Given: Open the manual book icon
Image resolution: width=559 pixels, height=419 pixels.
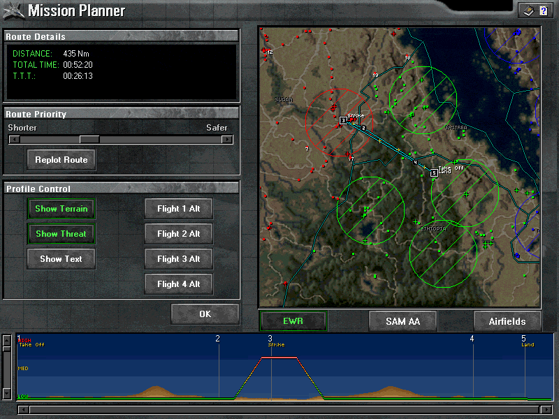Looking at the screenshot, I should (x=529, y=11).
